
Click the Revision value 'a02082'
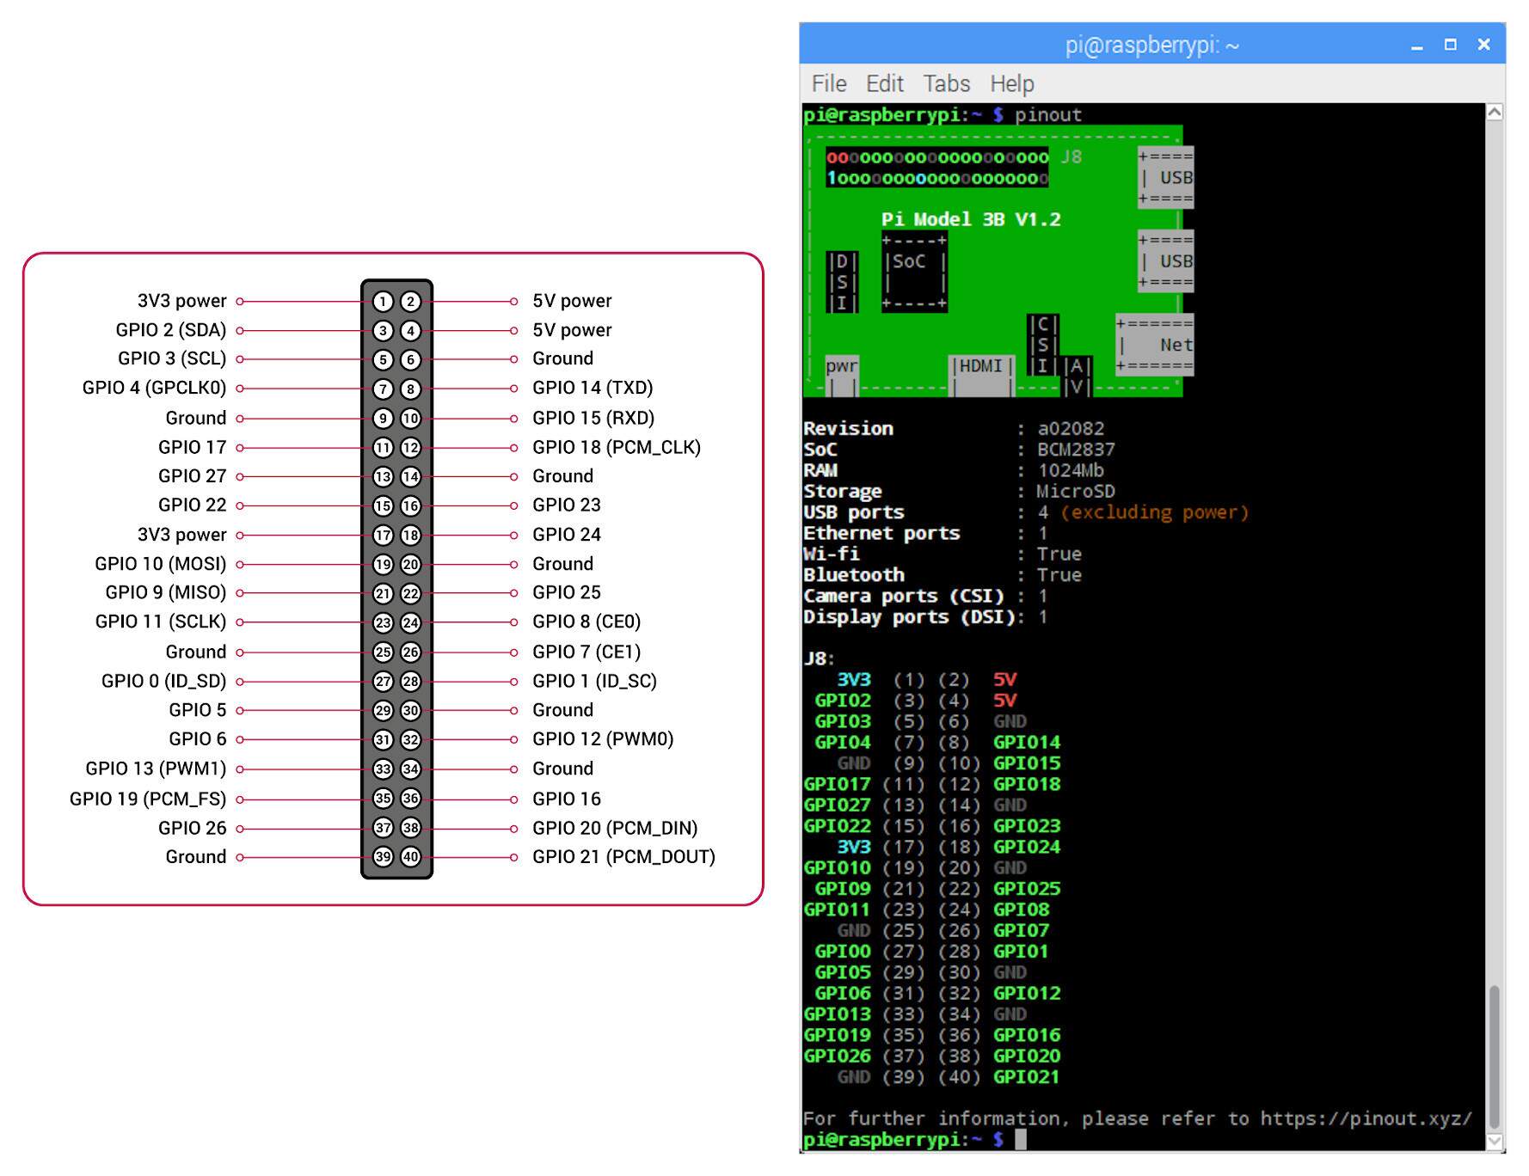tap(1071, 428)
